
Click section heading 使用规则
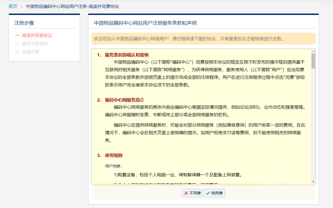click(x=114, y=155)
